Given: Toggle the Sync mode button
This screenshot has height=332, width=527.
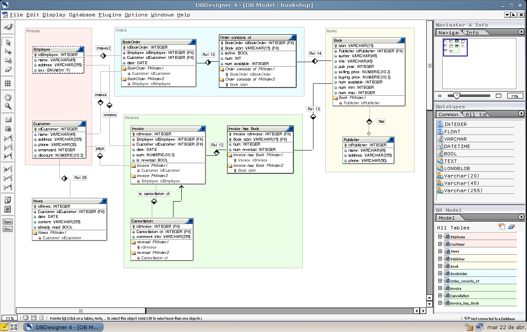Looking at the screenshot, I should 8,222.
